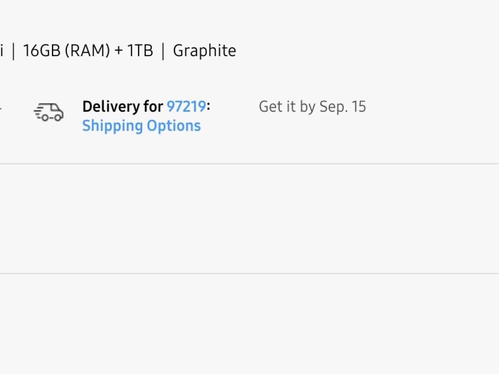Image resolution: width=499 pixels, height=374 pixels.
Task: Click the "1TB" storage text
Action: (x=140, y=51)
